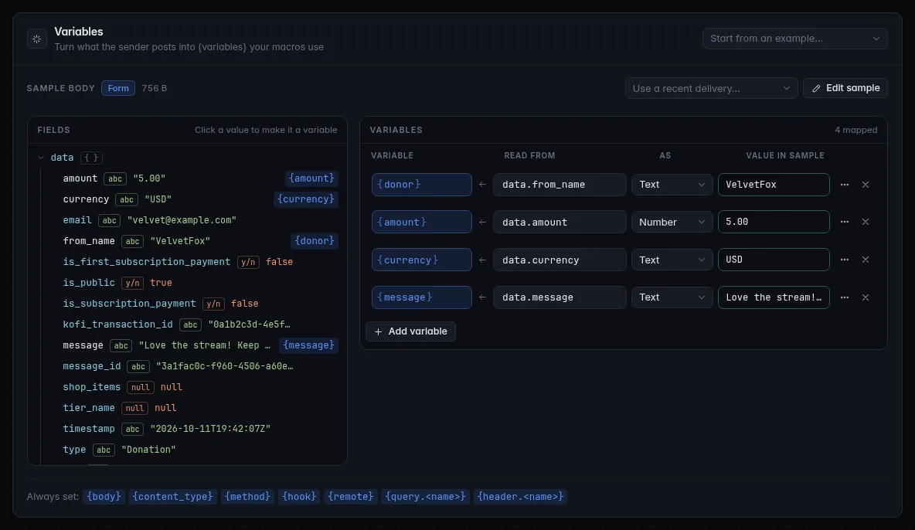Open more options for the currency variable
915x530 pixels.
pos(845,260)
